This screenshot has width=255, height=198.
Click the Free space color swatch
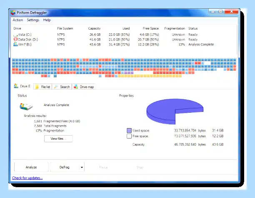(129, 136)
